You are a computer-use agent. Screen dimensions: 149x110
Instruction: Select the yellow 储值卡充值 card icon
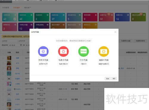[x=104, y=51]
